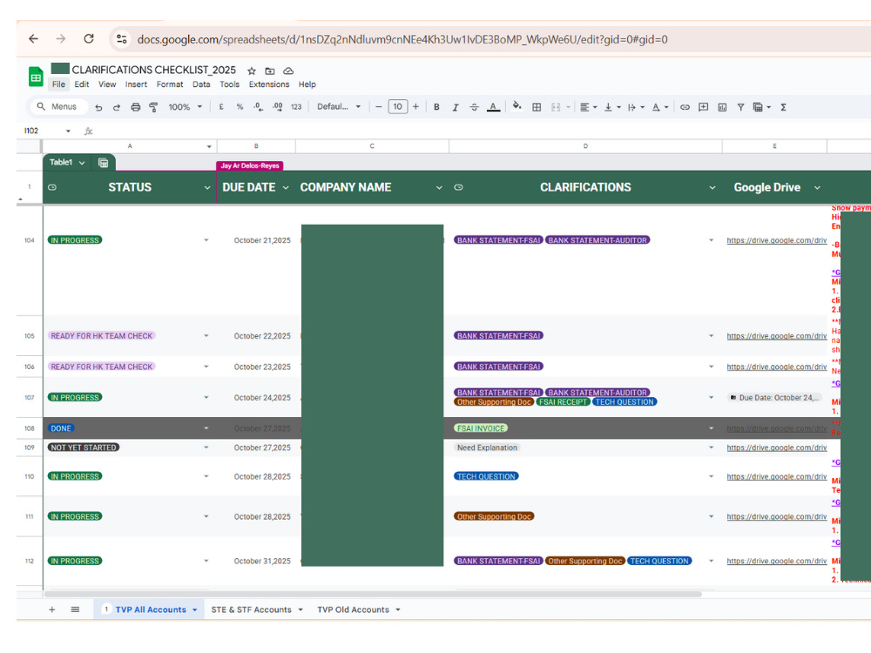Click the NOT YET STARTED status chip
Screen dimensions: 871x653
pos(84,448)
